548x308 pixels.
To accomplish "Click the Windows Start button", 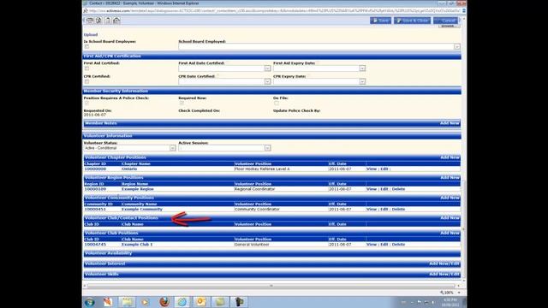I will click(89, 302).
